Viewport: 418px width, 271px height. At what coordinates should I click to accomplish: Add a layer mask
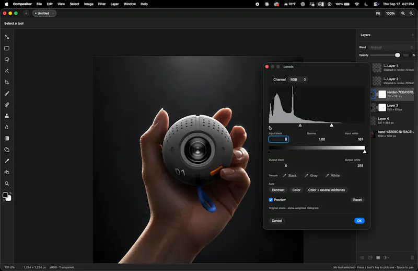click(378, 257)
